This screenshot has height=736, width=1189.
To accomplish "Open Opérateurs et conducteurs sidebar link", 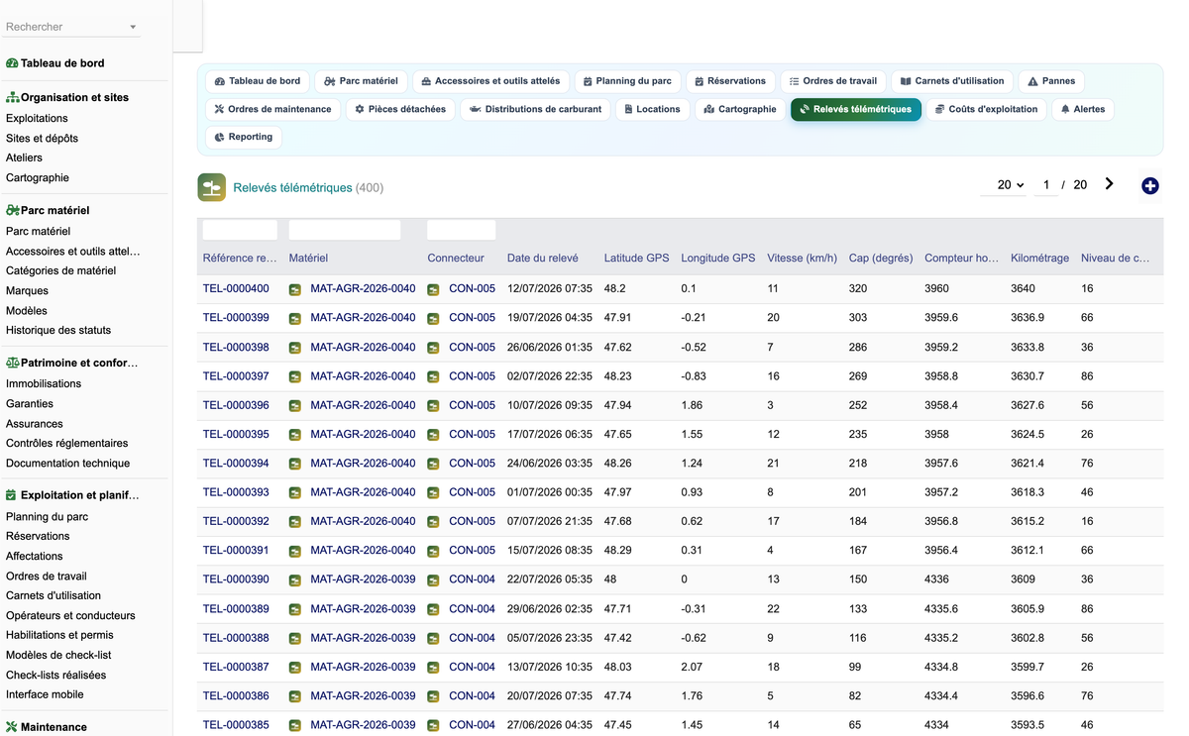I will coord(70,615).
